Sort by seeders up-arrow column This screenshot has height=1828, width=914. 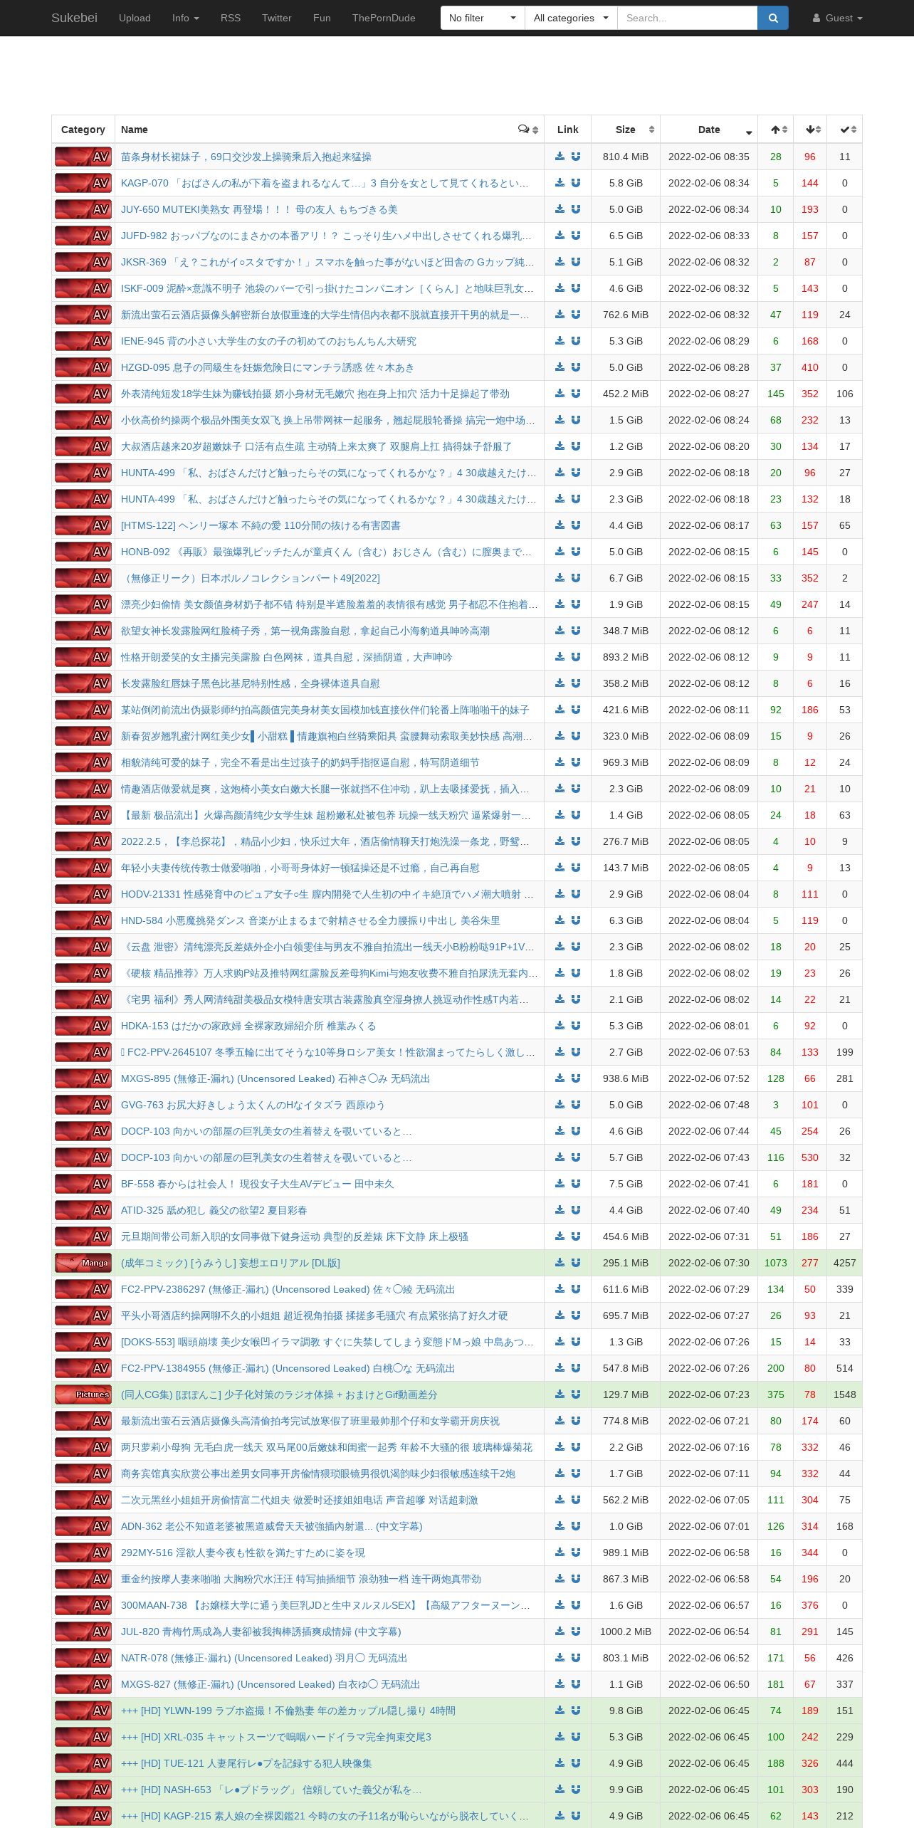coord(776,130)
